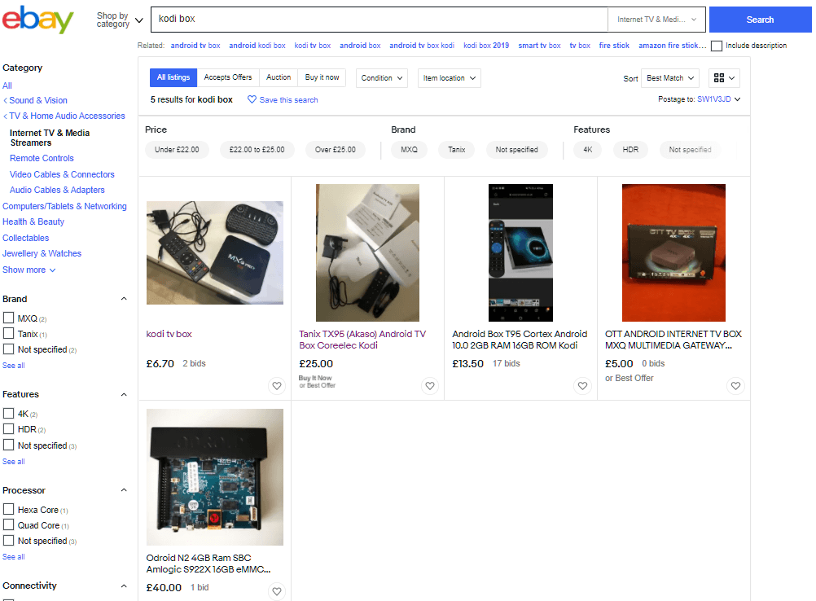Open the kodi box 2019 related link
The width and height of the screenshot is (816, 601).
tap(486, 46)
